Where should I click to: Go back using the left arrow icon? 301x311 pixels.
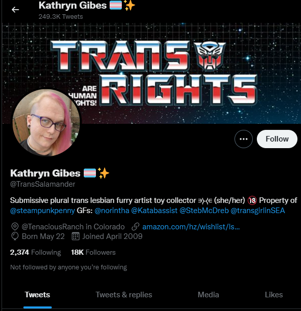click(x=15, y=10)
